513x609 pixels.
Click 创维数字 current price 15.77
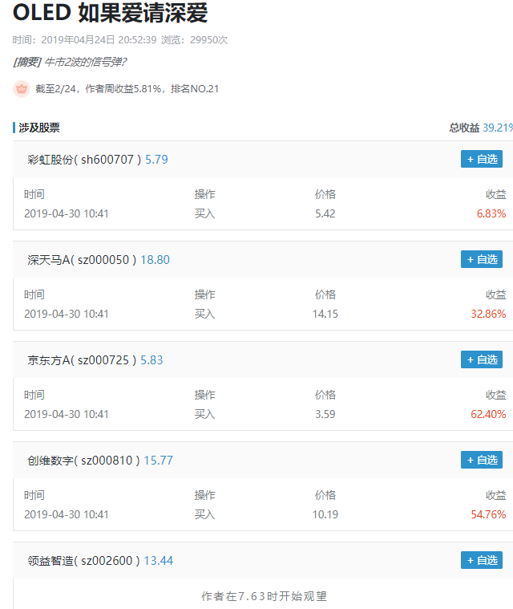[159, 461]
